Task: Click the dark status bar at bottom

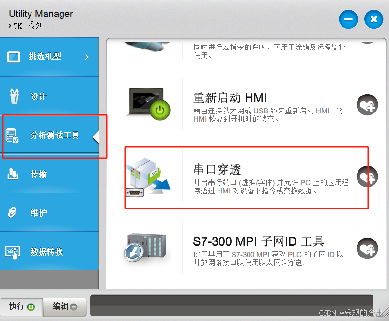Action: point(232,305)
